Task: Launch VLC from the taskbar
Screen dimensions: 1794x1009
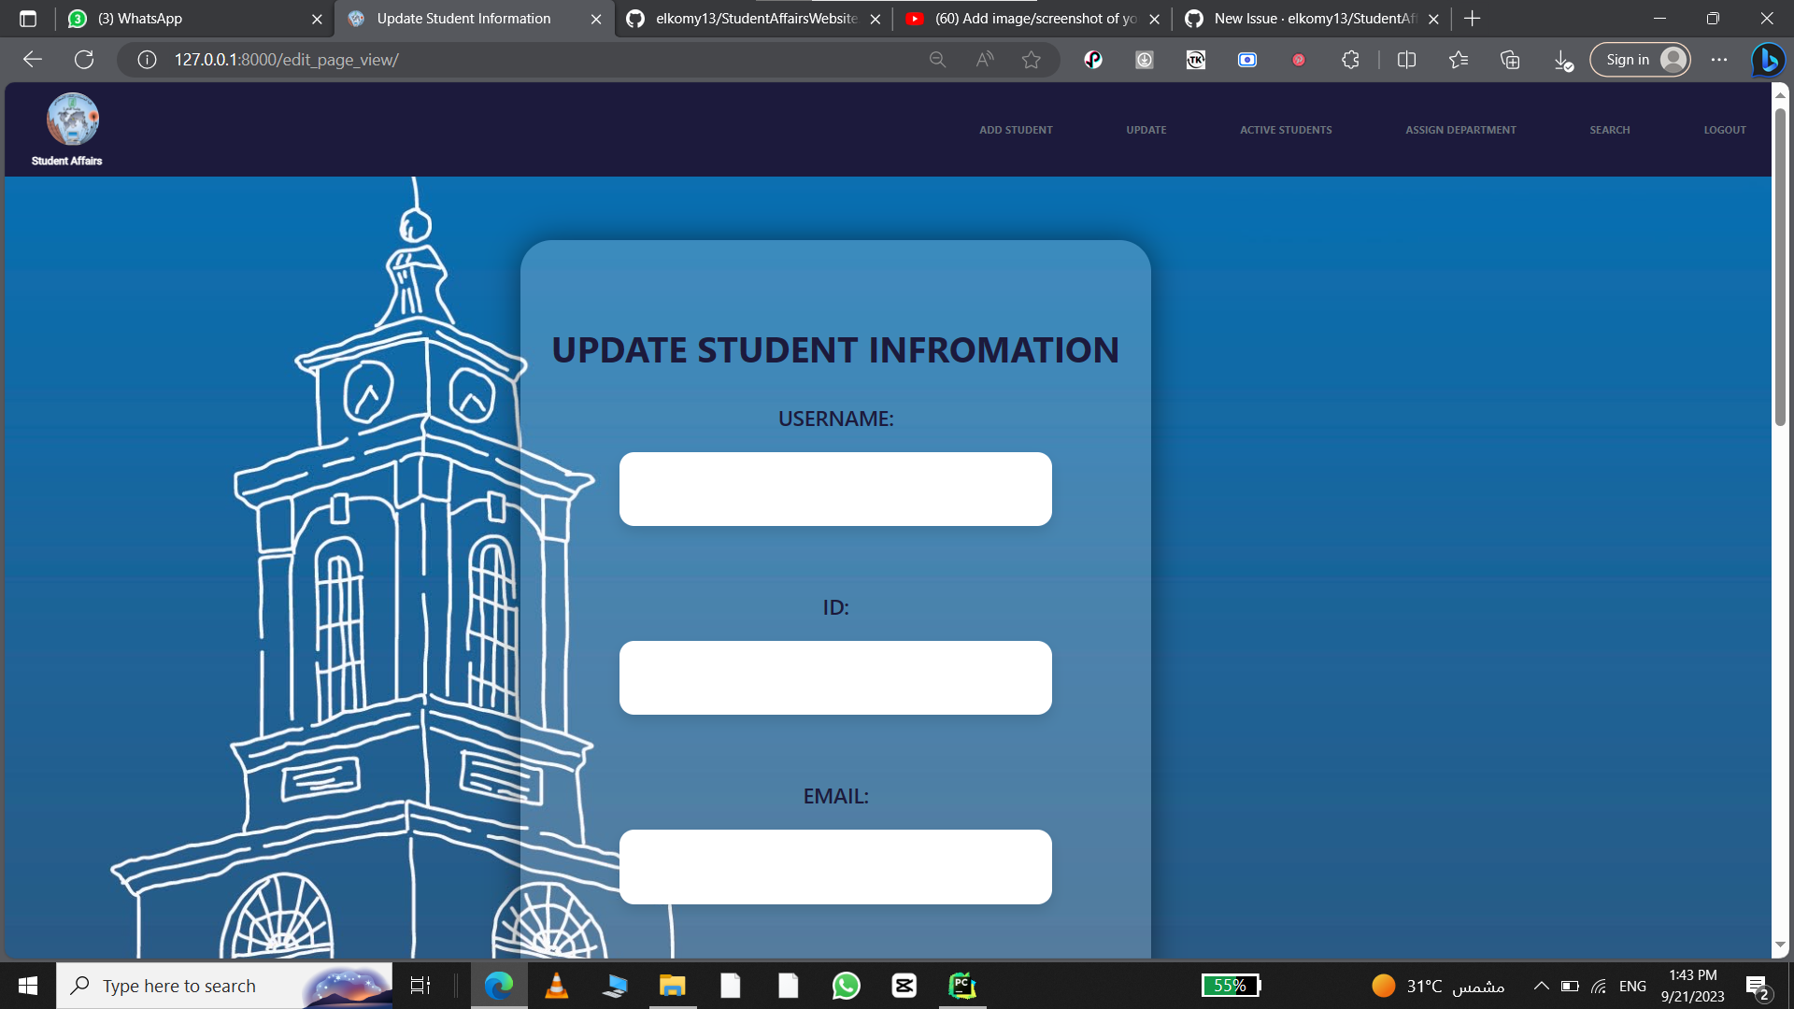Action: (557, 986)
